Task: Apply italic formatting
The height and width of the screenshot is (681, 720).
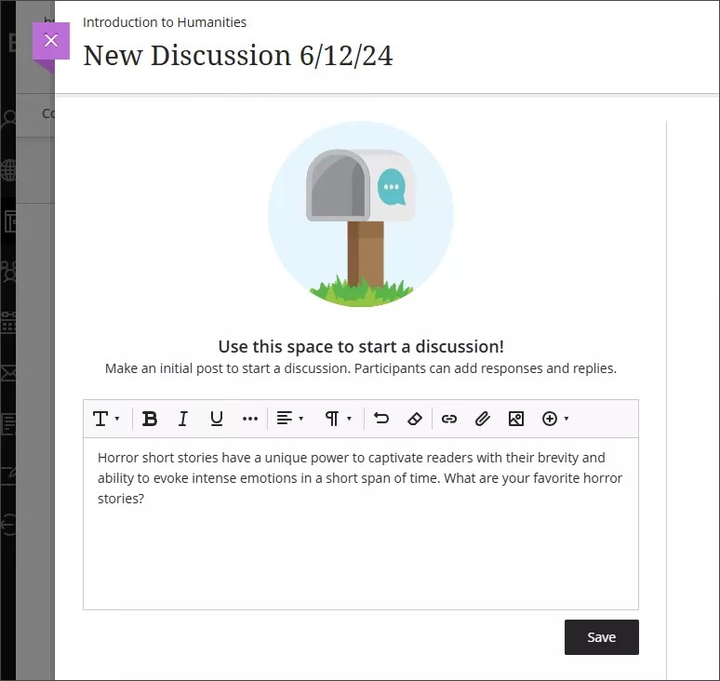Action: click(x=183, y=419)
